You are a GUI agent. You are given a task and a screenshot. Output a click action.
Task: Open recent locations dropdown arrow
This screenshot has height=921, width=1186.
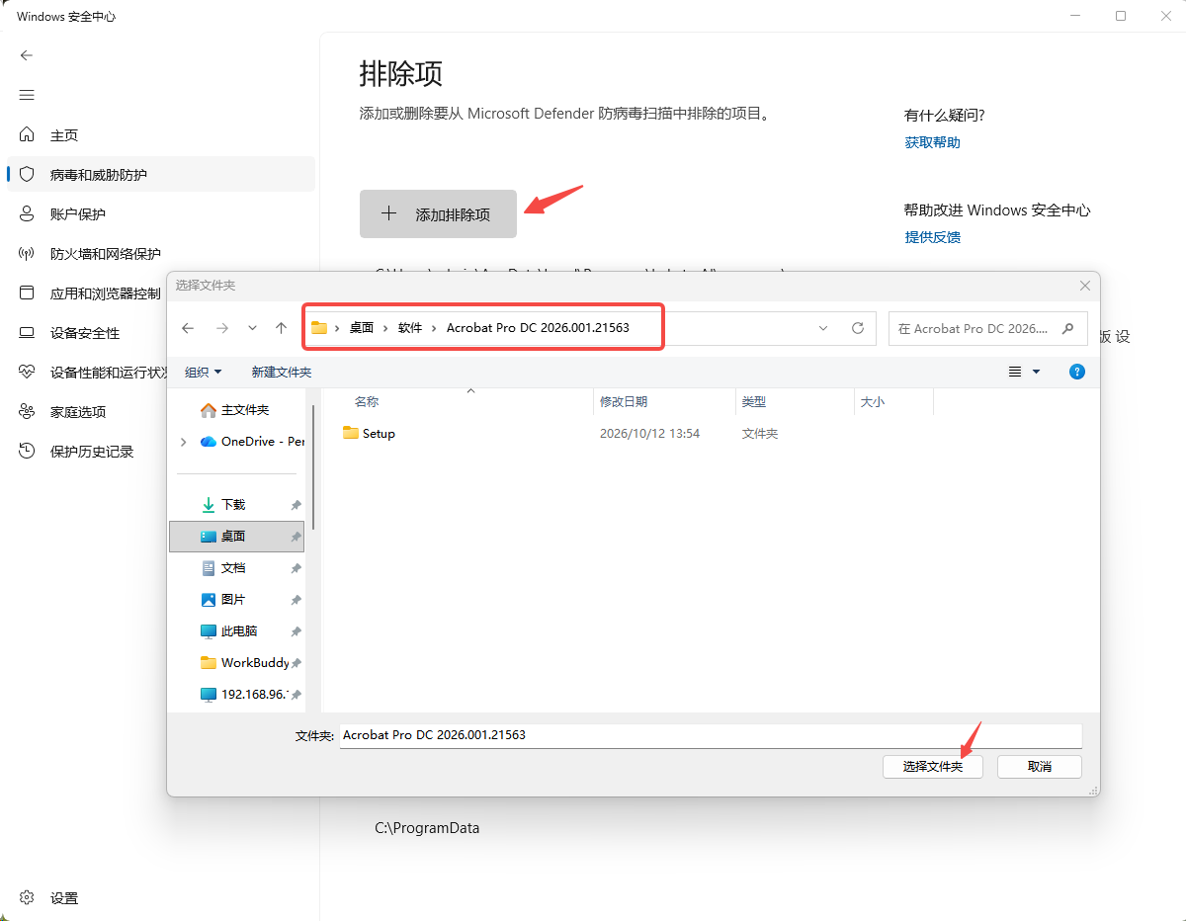tap(252, 328)
